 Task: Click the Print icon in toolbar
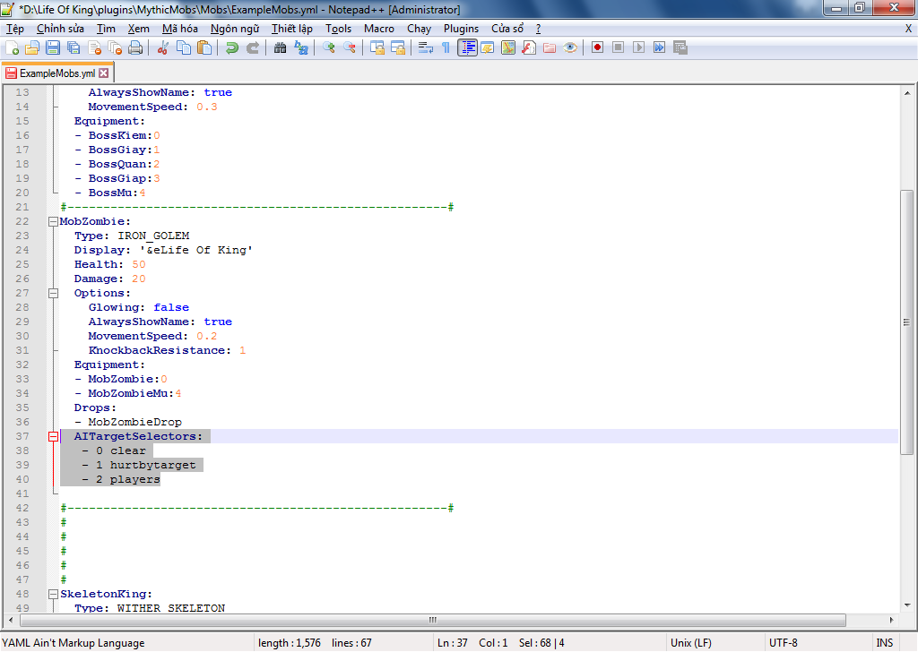coord(134,47)
